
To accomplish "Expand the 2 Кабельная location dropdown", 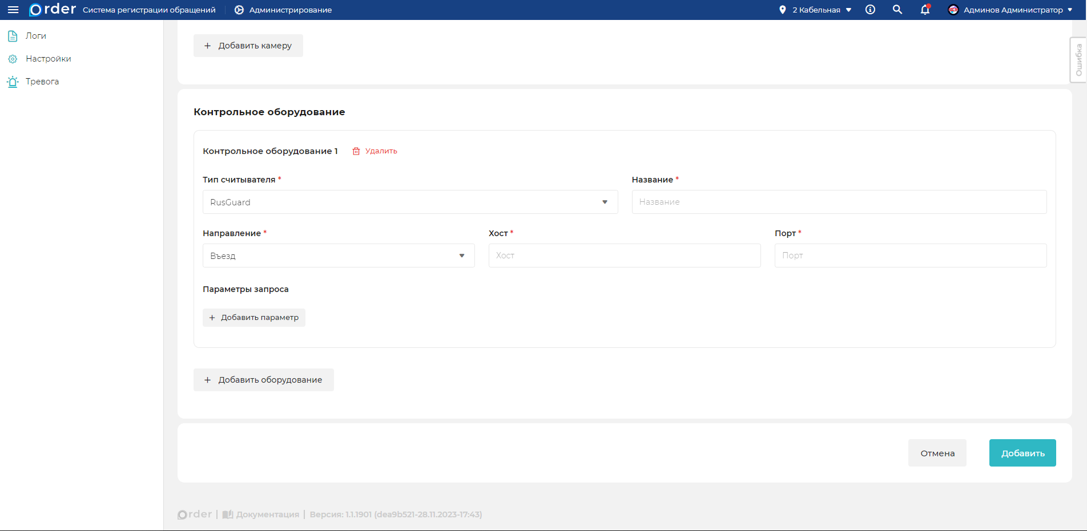I will (x=816, y=10).
